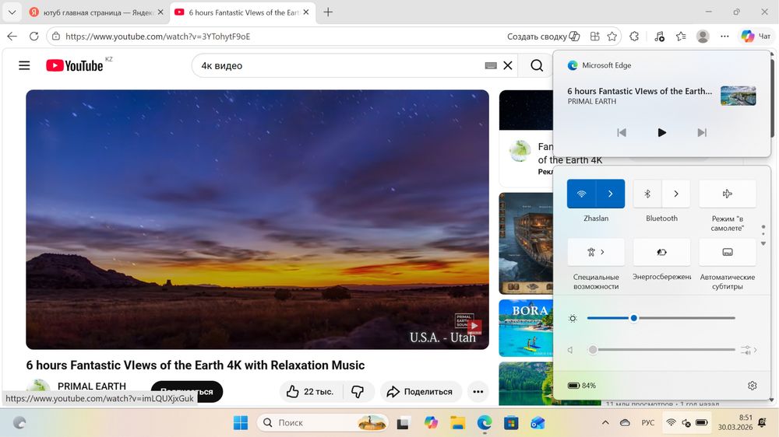This screenshot has width=779, height=437.
Task: Open Copilot Чат button
Action: click(756, 37)
